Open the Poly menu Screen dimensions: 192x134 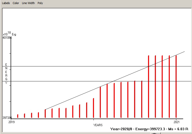click(40, 3)
